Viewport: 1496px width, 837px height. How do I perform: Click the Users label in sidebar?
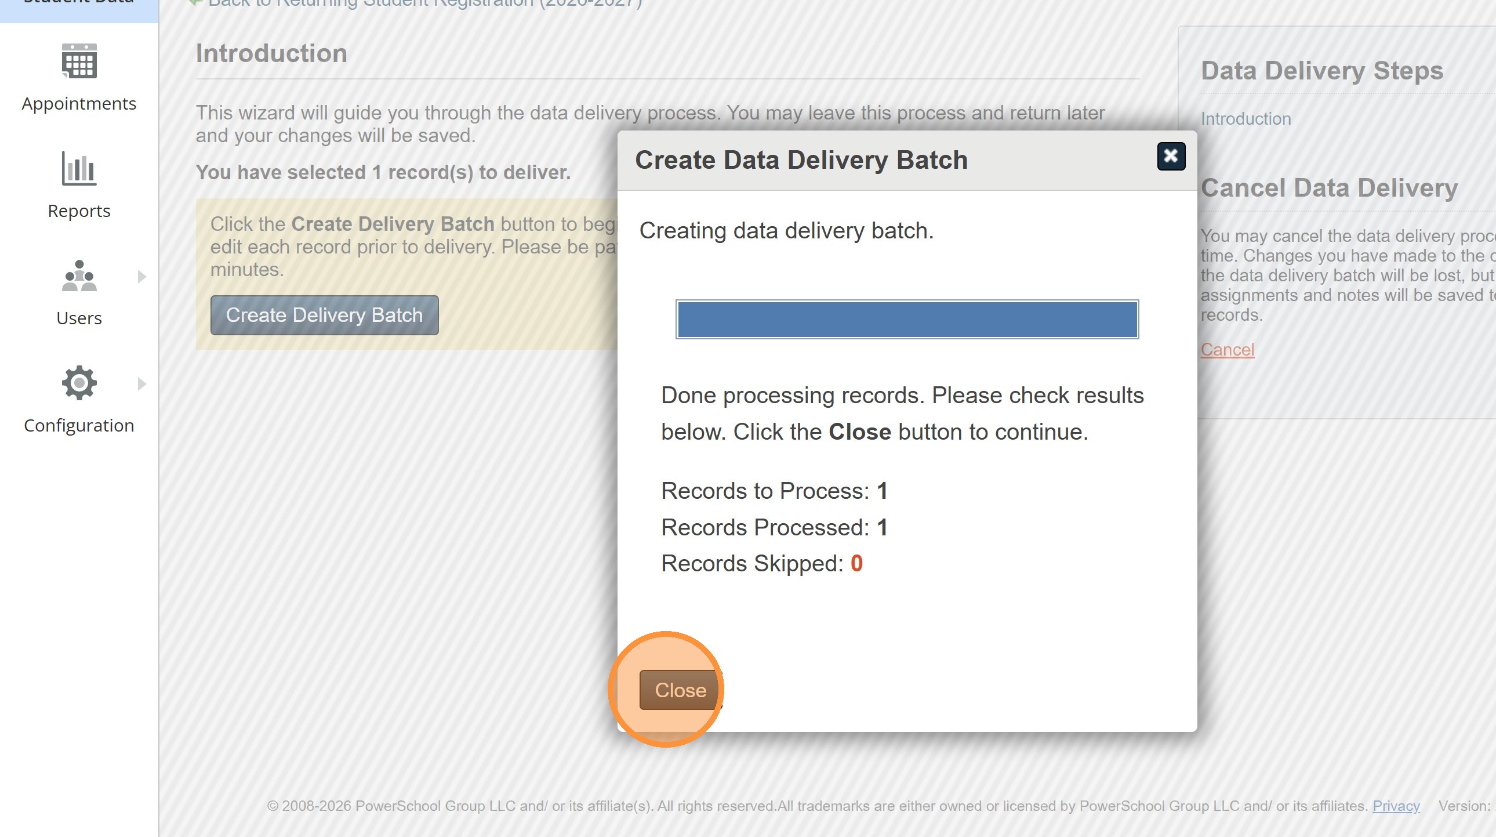click(79, 318)
